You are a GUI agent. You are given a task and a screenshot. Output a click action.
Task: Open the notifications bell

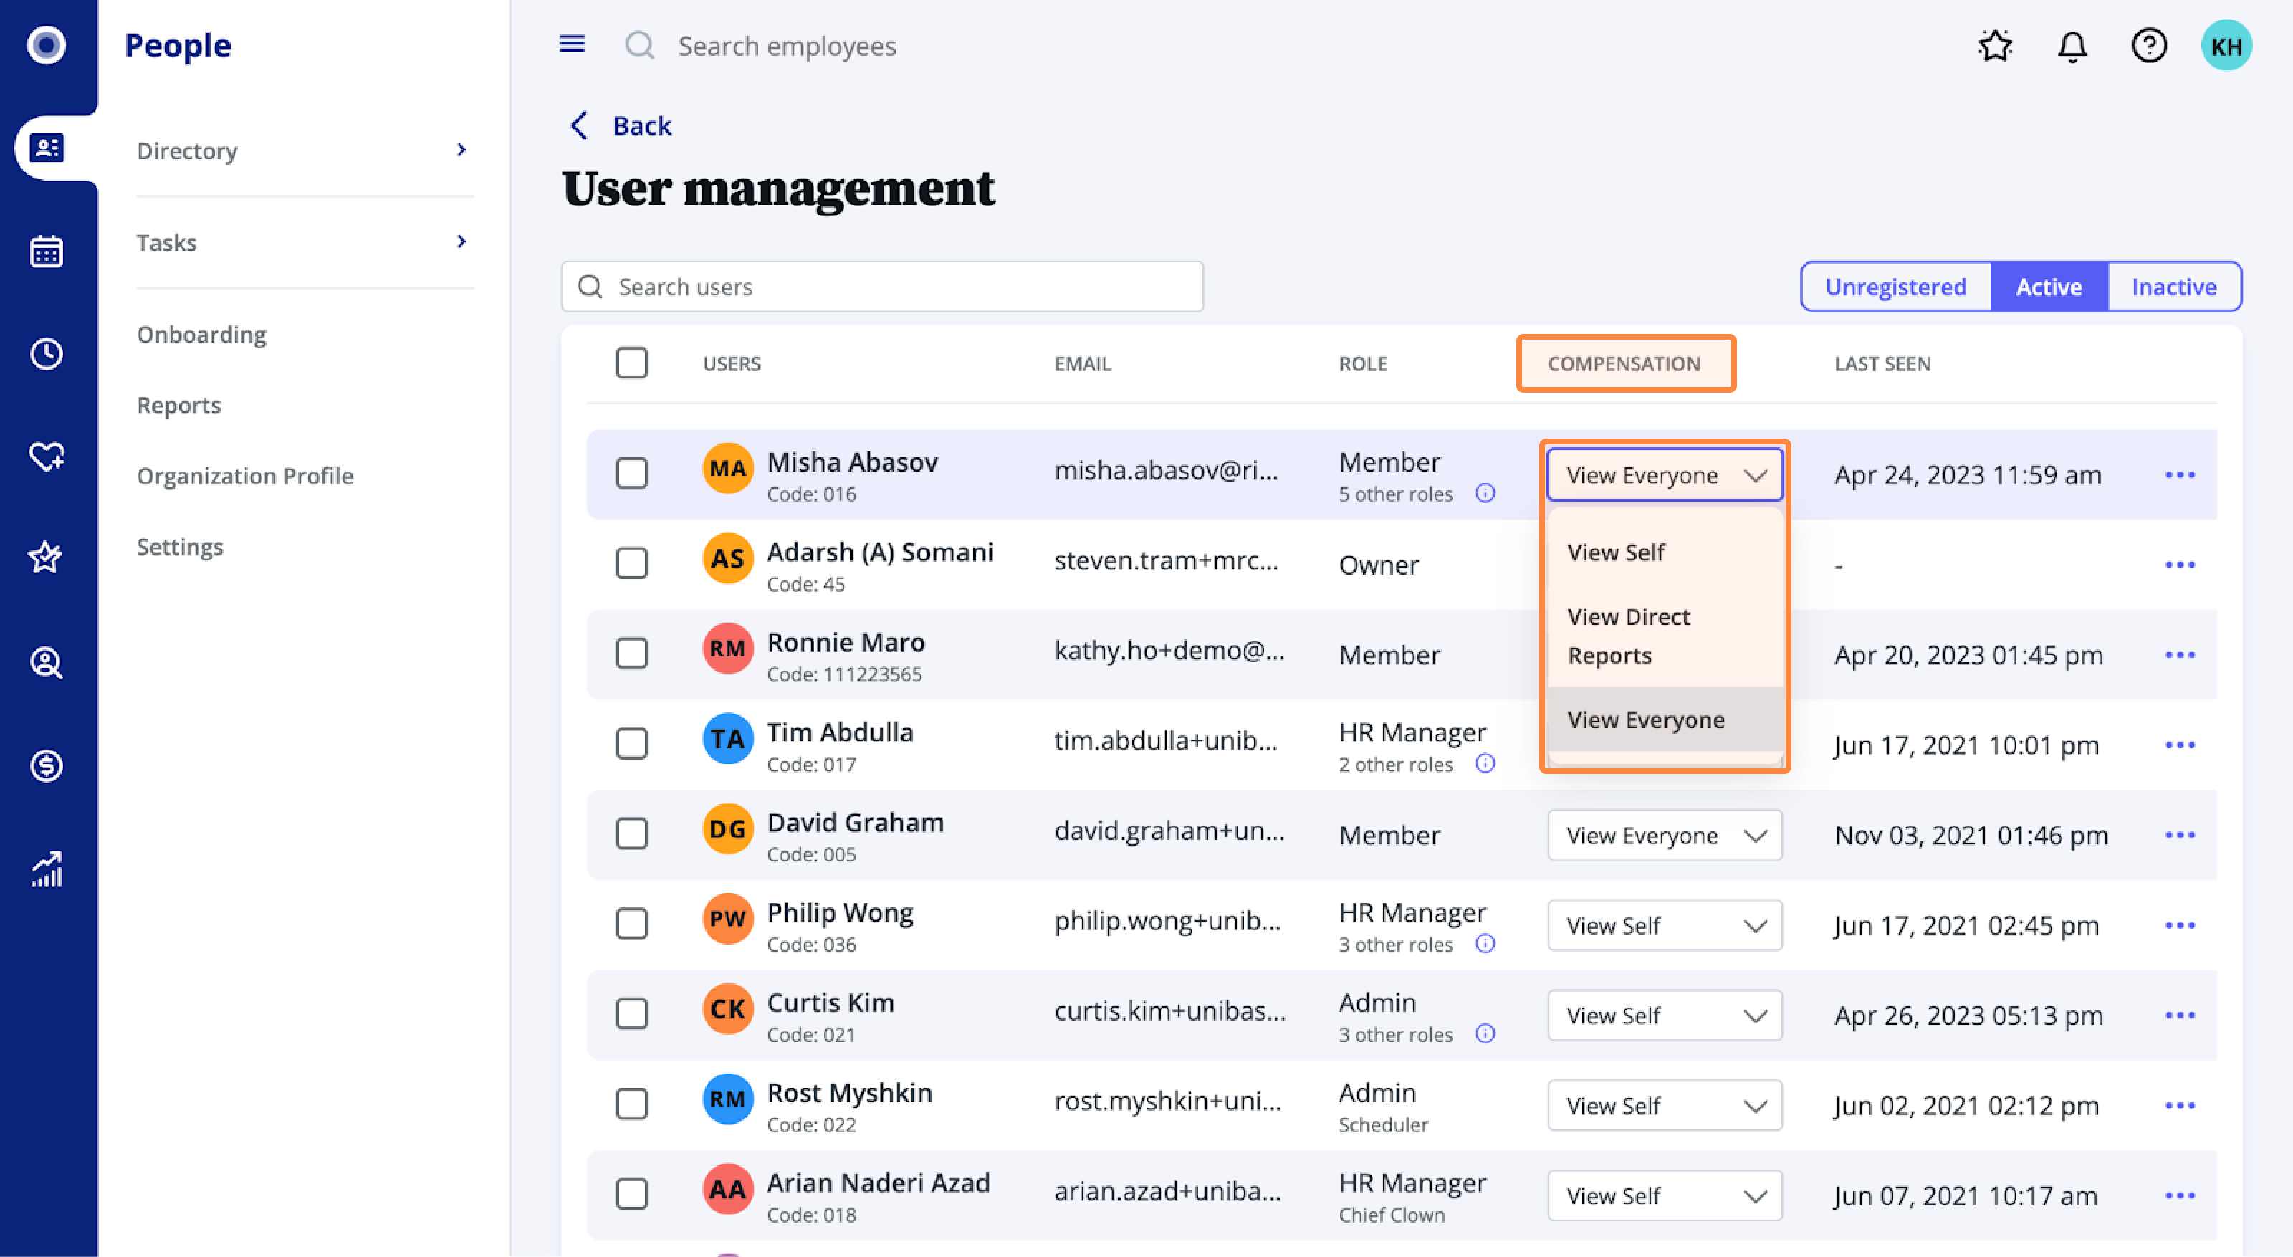click(x=2072, y=45)
